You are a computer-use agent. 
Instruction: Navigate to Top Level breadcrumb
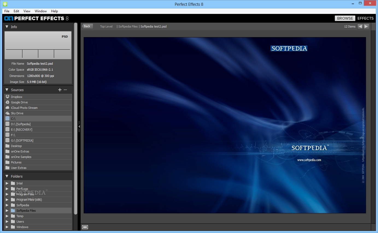[x=106, y=26]
